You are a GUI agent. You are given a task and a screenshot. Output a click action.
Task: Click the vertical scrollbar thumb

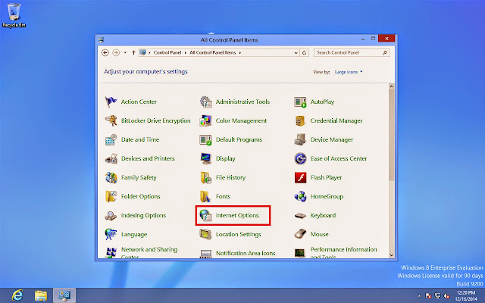tap(391, 135)
